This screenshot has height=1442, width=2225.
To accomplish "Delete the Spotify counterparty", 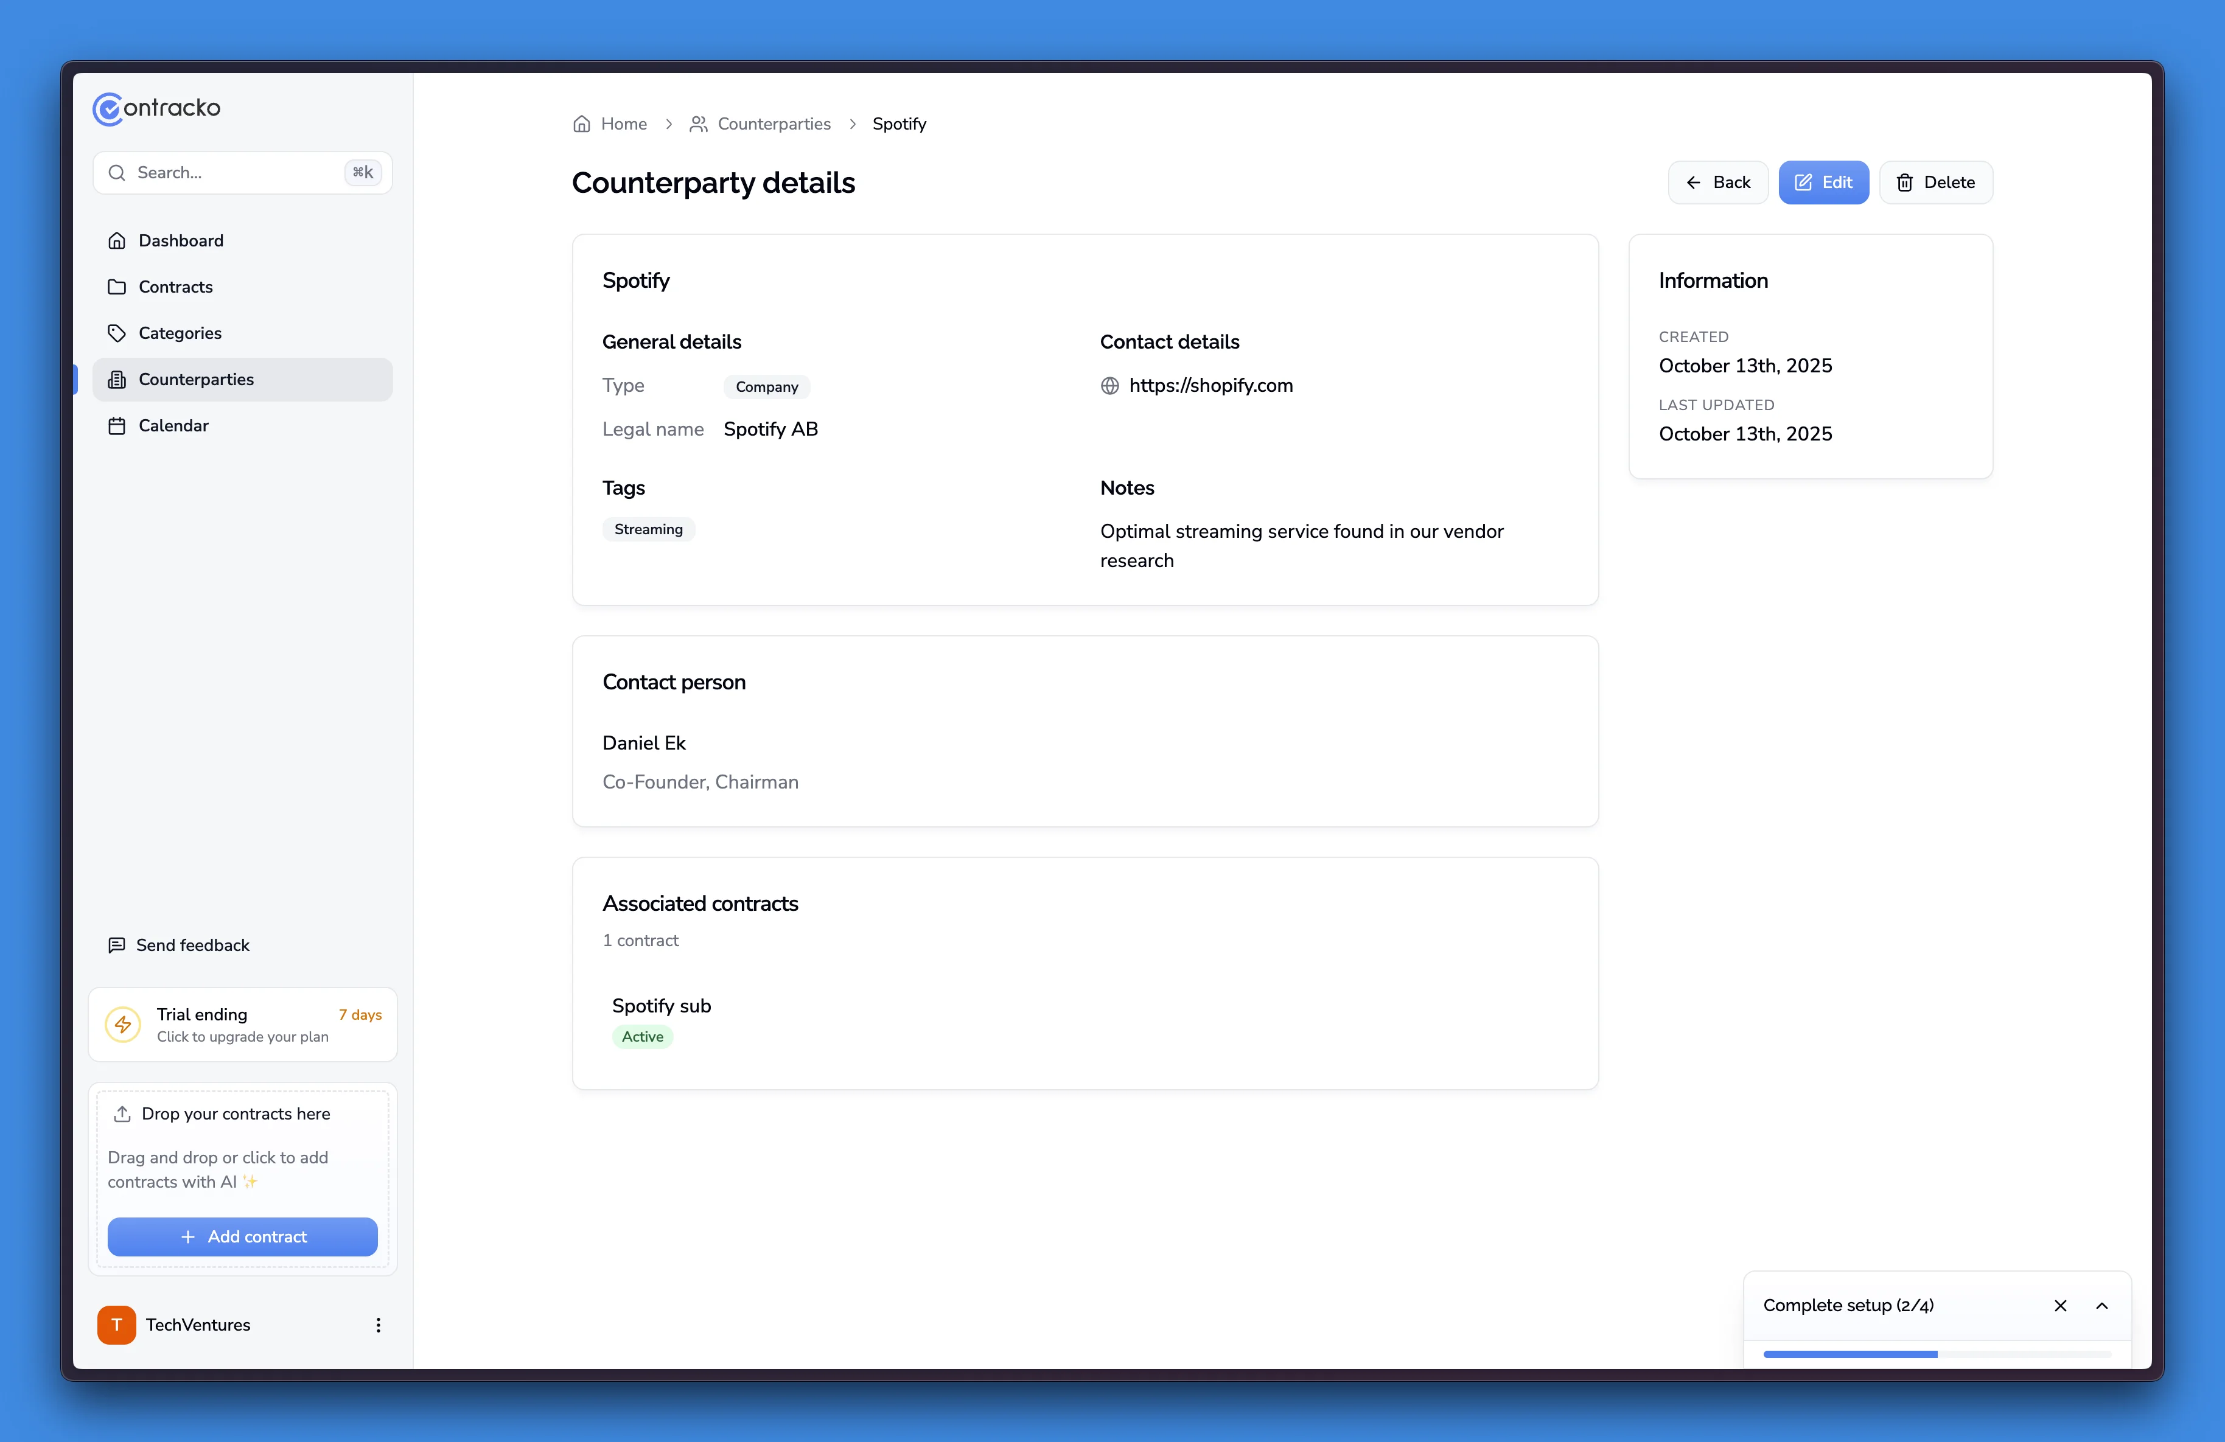I will pos(1935,183).
